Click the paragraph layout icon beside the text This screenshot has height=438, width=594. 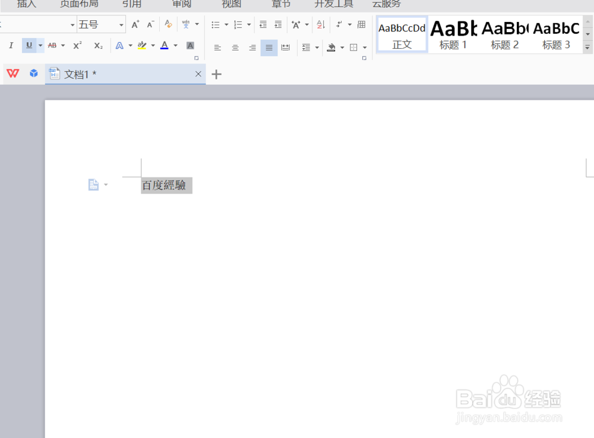[93, 185]
